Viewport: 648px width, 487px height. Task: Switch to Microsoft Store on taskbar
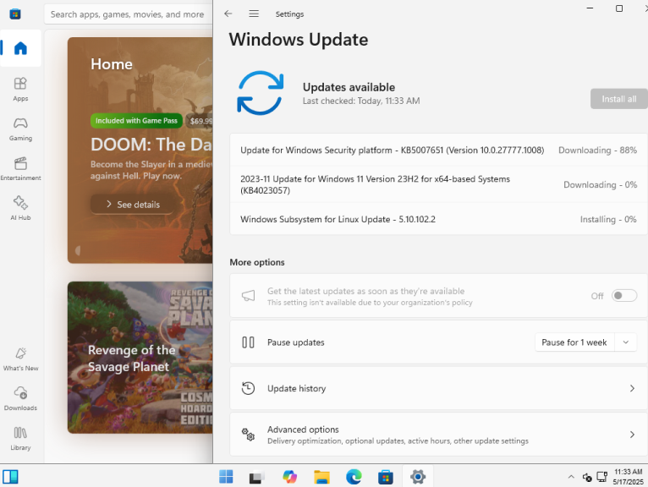386,477
